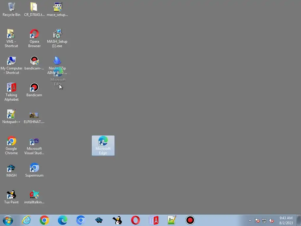Open Action Center flag in tray
Viewport: 301px width, 226px height.
click(257, 221)
